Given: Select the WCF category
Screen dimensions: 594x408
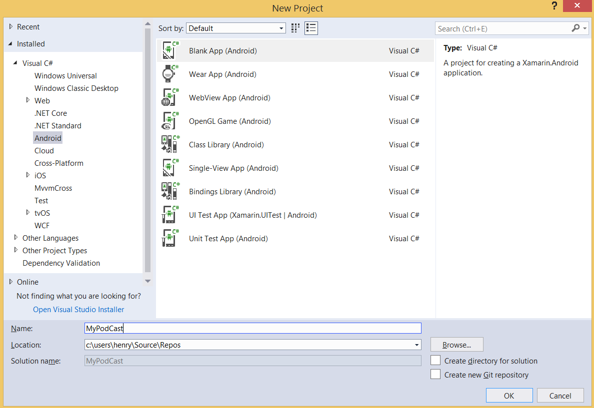Looking at the screenshot, I should coord(42,226).
